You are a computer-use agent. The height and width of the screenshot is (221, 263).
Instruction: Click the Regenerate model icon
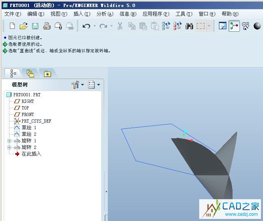[166, 26]
